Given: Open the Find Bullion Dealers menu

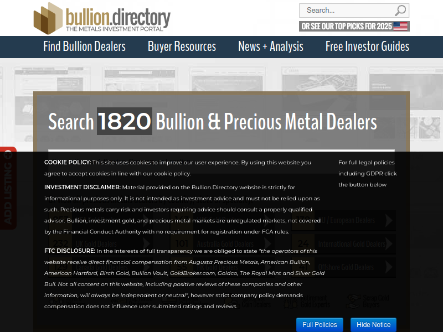Looking at the screenshot, I should pyautogui.click(x=84, y=46).
